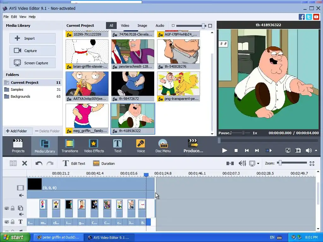This screenshot has height=242, width=323.
Task: Mute the preview volume speaker
Action: pyautogui.click(x=308, y=150)
